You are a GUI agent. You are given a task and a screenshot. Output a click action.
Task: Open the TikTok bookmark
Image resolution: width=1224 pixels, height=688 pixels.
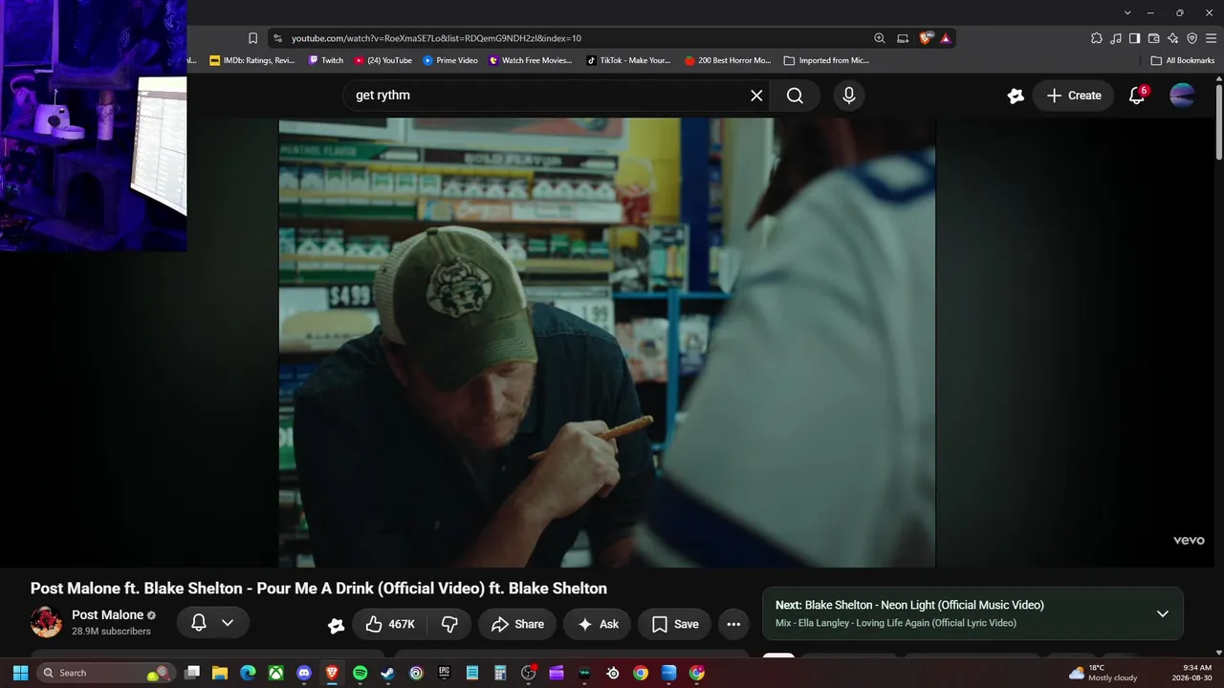coord(628,60)
